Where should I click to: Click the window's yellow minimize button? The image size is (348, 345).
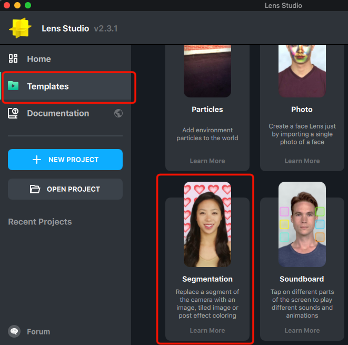(17, 5)
